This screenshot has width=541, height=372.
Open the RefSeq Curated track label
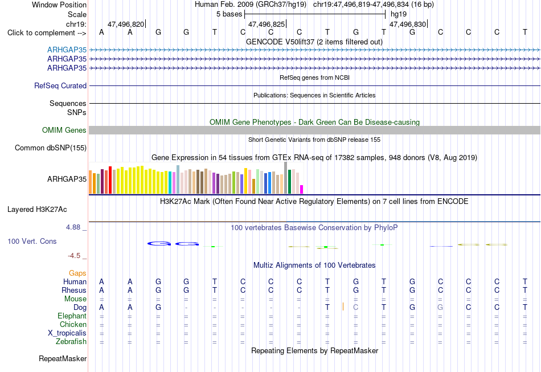(x=60, y=85)
